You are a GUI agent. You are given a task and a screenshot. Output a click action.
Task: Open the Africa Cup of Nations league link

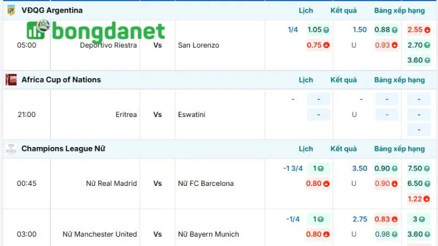pos(61,80)
